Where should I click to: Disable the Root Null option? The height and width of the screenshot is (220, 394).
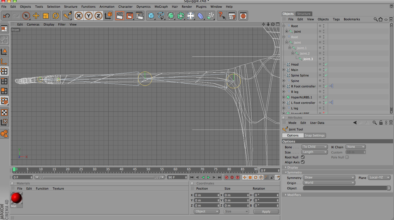click(x=303, y=157)
